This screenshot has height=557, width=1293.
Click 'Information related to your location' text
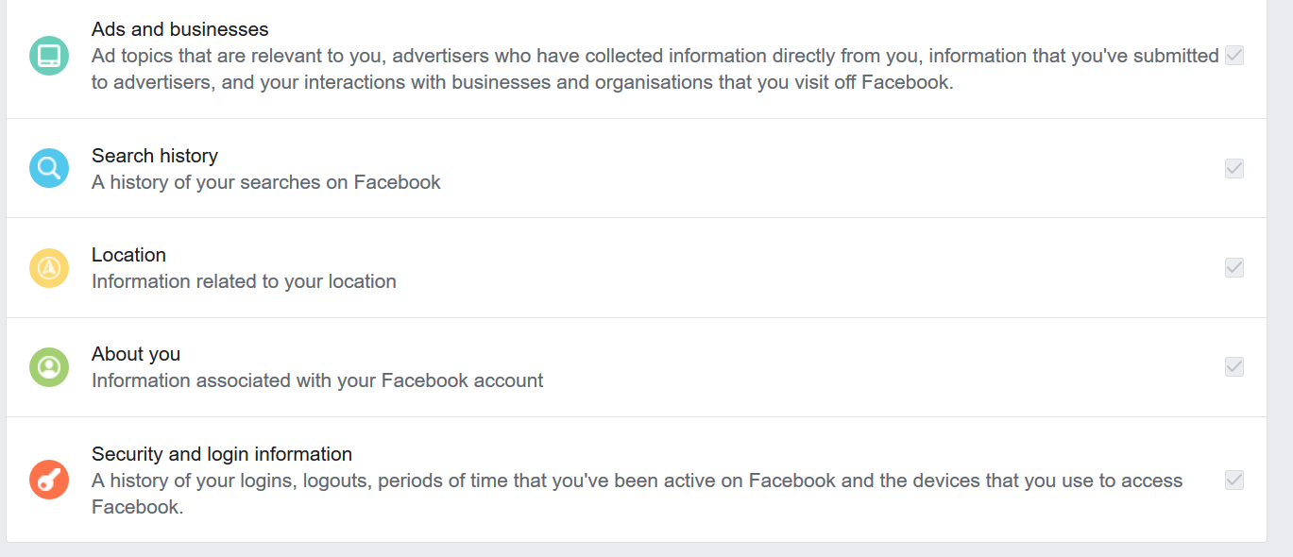[244, 281]
